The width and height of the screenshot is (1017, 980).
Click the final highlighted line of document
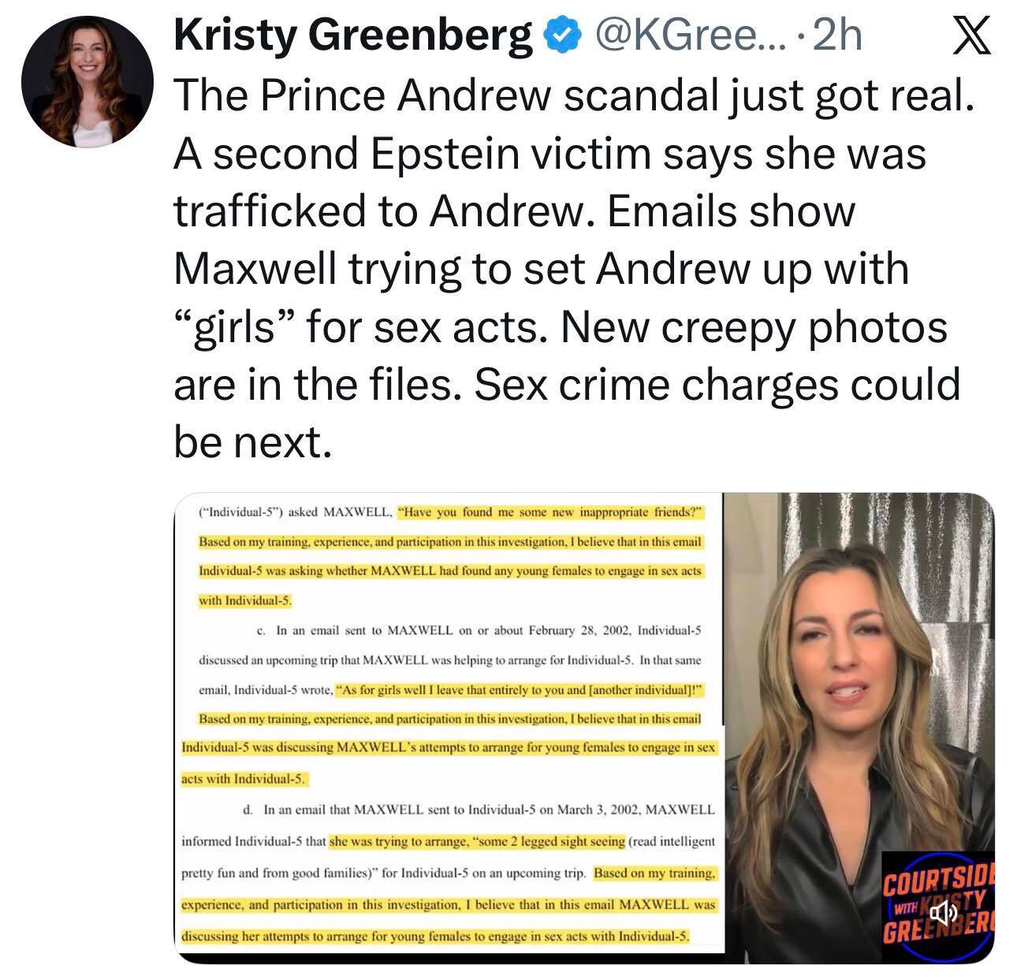click(437, 937)
